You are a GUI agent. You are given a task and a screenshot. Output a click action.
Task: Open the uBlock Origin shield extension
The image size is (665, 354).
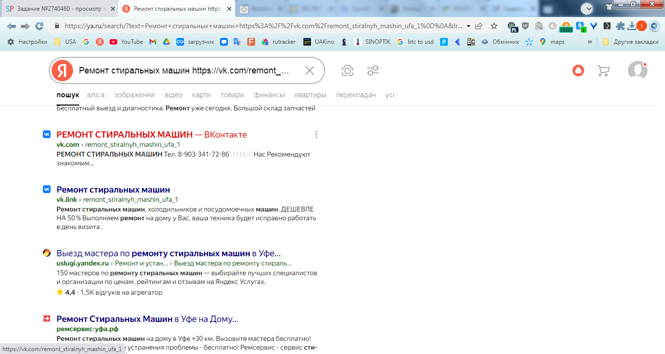point(525,26)
